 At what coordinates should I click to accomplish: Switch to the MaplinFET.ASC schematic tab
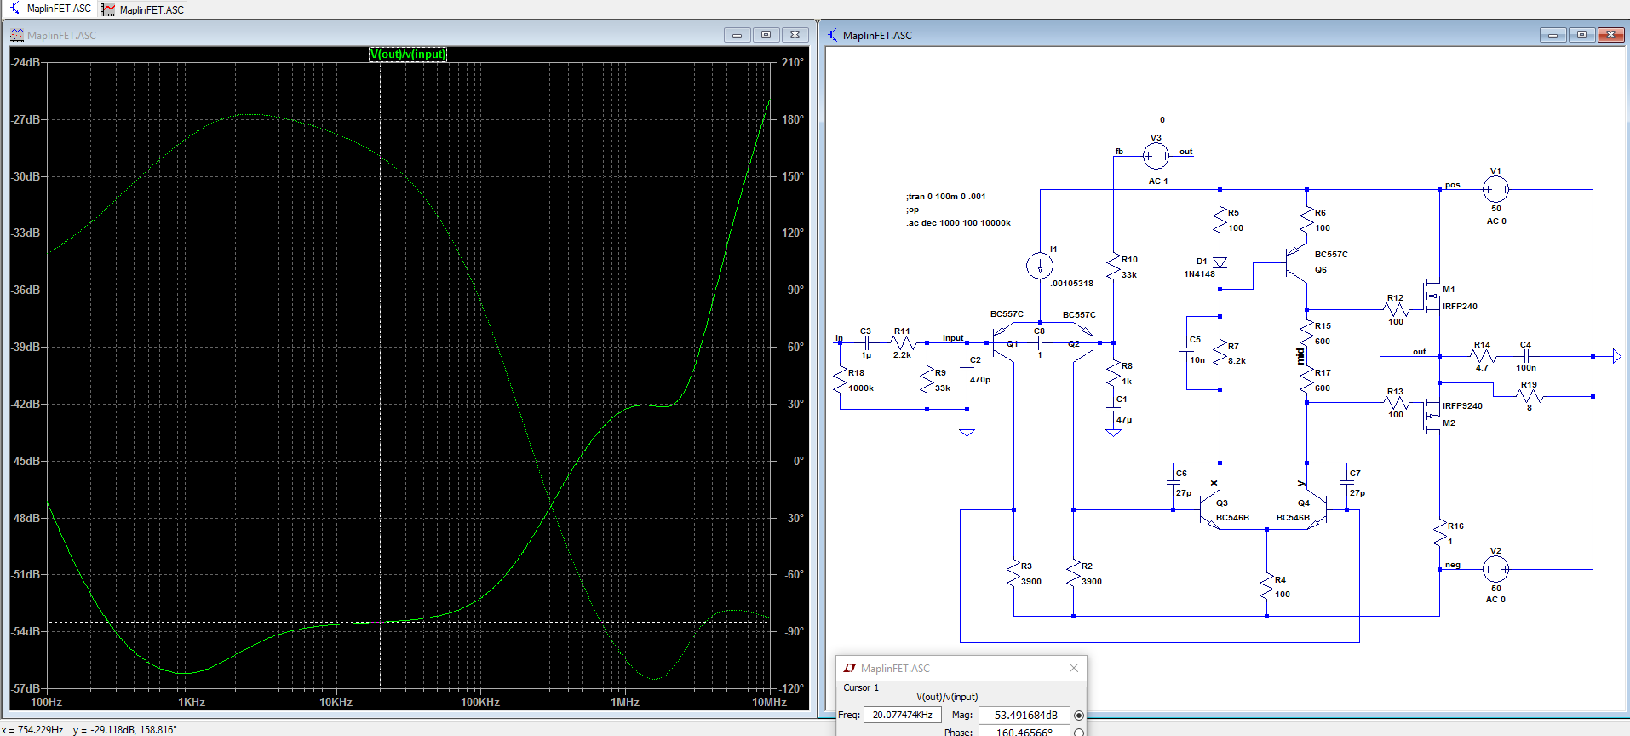point(50,9)
